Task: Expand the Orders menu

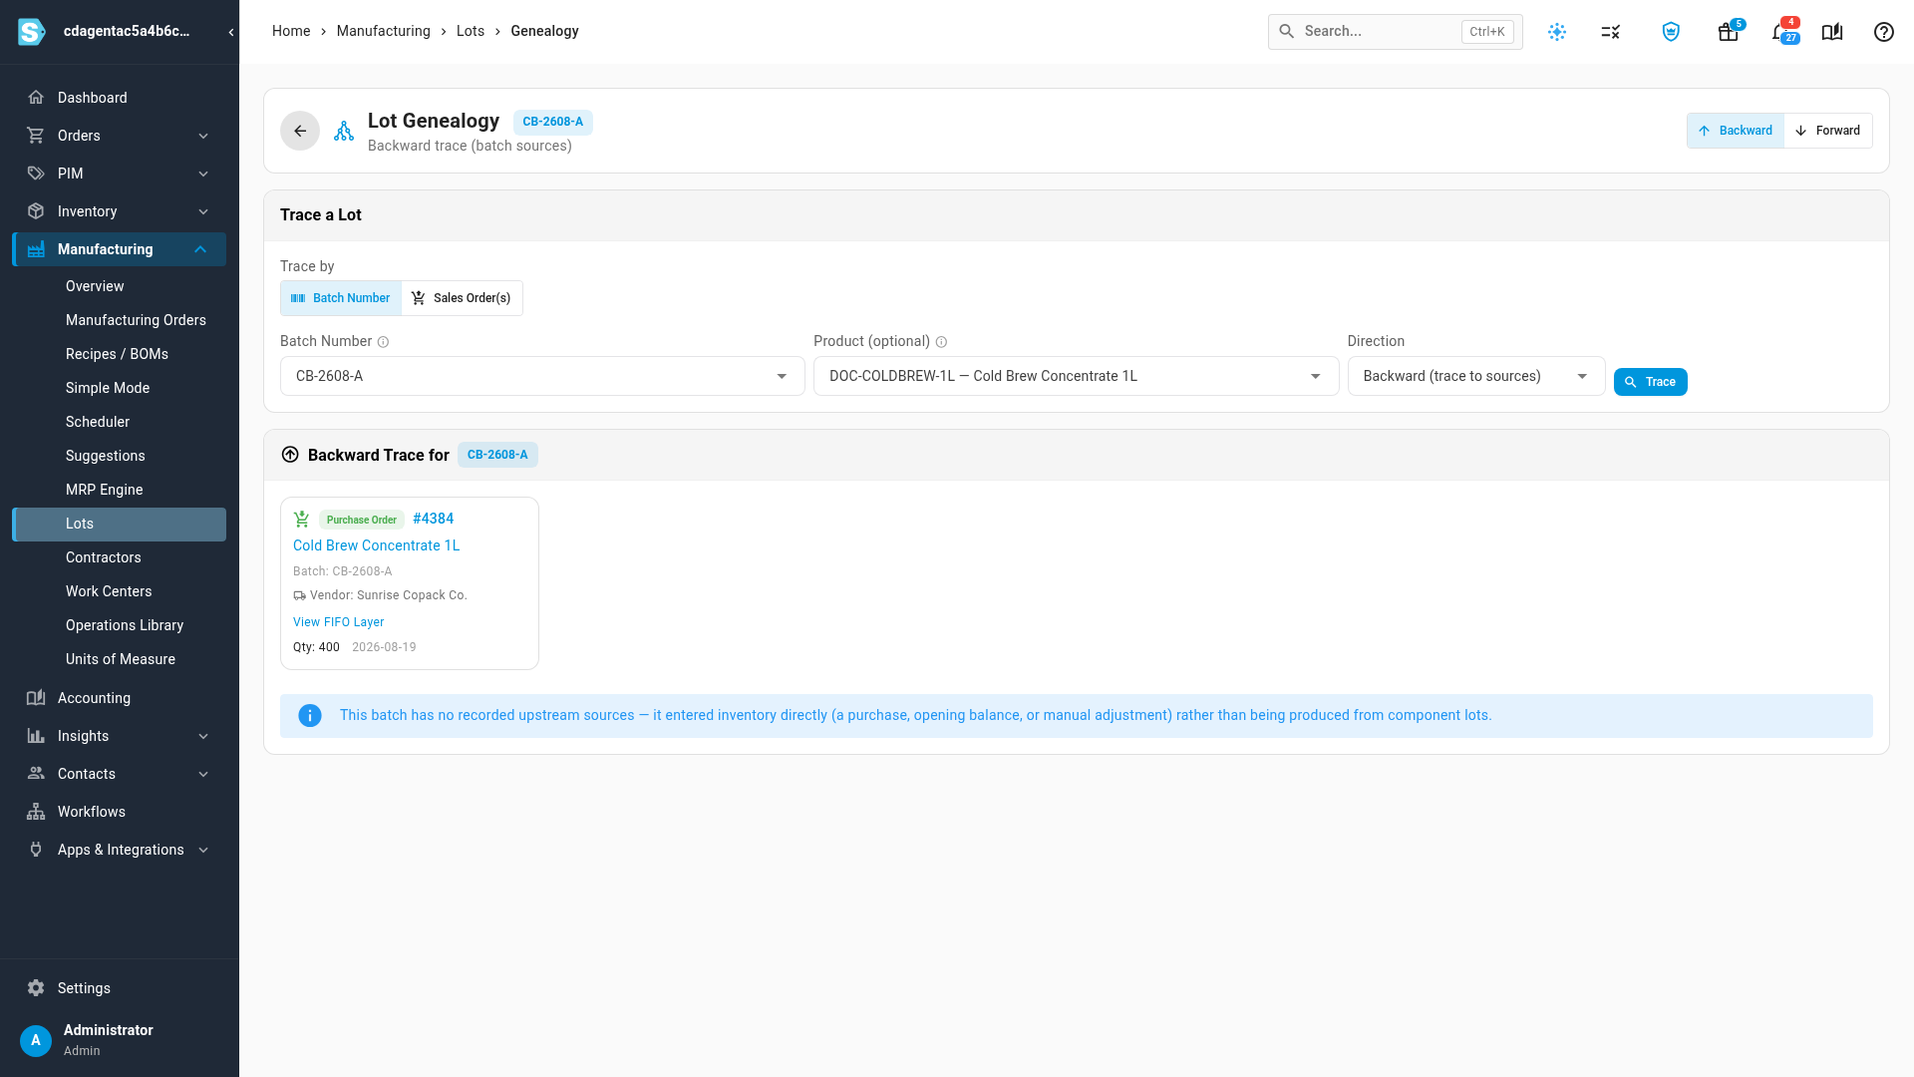Action: coord(120,136)
